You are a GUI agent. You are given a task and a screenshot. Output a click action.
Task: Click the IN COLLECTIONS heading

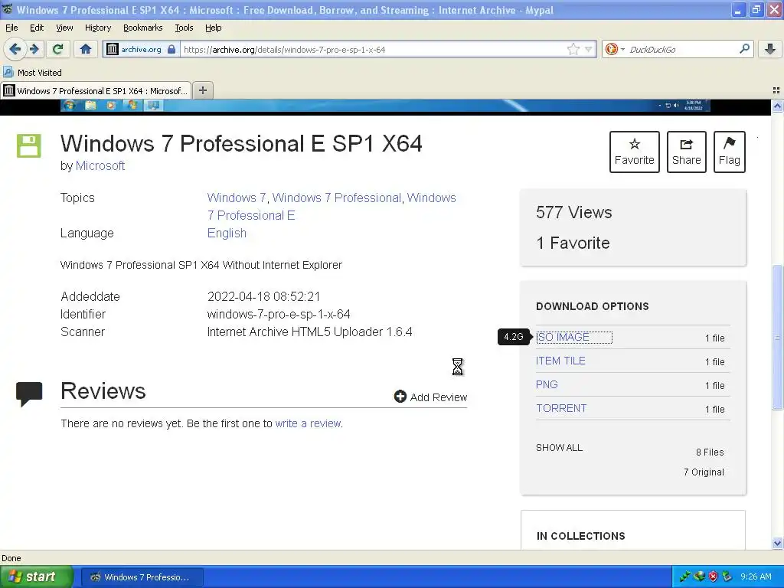[580, 536]
